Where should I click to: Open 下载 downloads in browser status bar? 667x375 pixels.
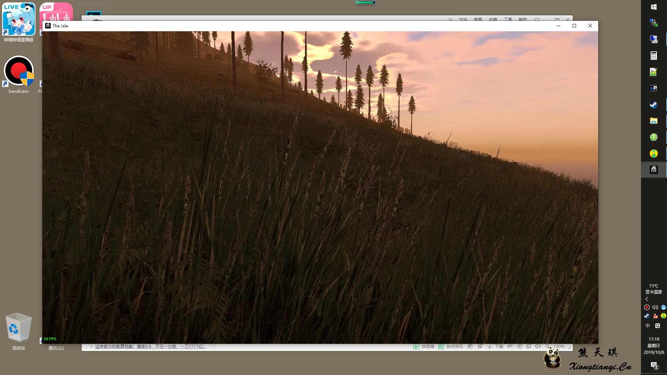click(x=495, y=347)
